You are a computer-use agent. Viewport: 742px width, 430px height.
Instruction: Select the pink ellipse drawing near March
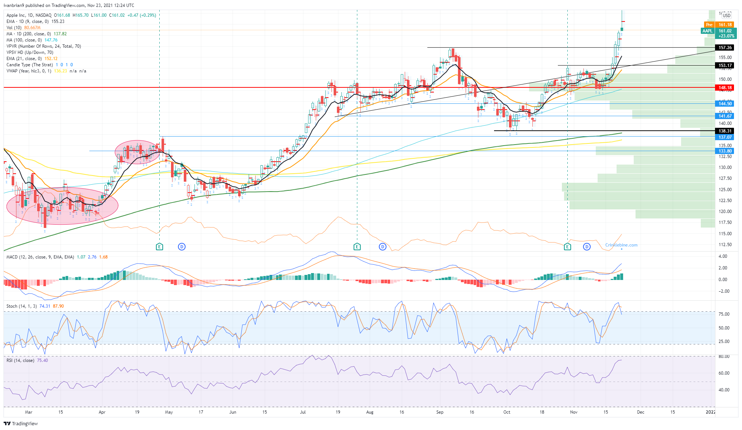[x=62, y=206]
